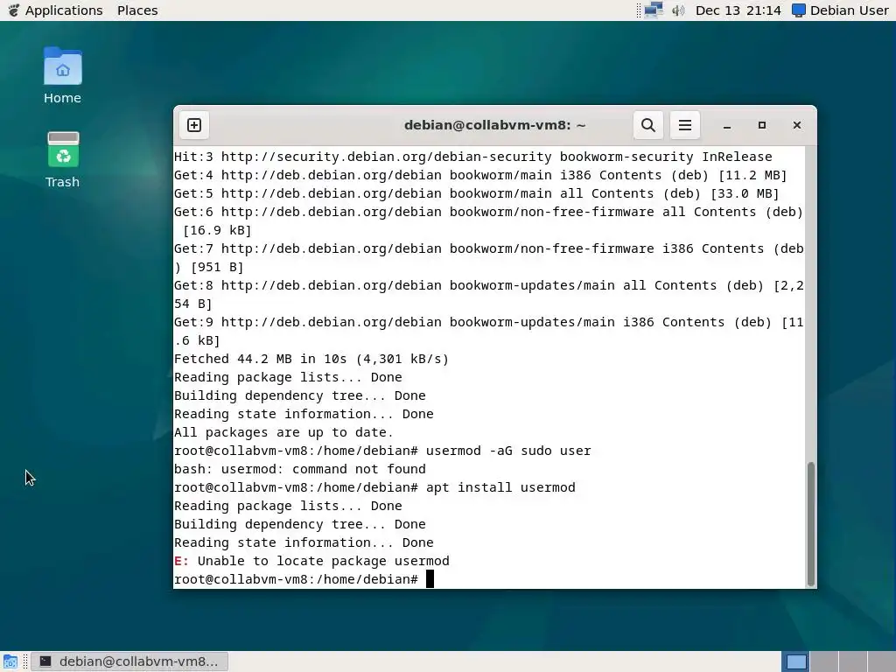Switch to the third workspace
The image size is (896, 672).
pos(852,661)
